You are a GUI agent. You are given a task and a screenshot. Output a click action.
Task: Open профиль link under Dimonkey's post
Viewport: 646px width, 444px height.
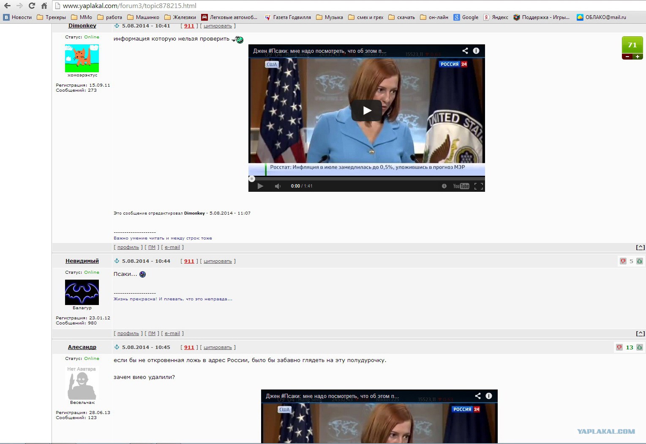pos(128,248)
